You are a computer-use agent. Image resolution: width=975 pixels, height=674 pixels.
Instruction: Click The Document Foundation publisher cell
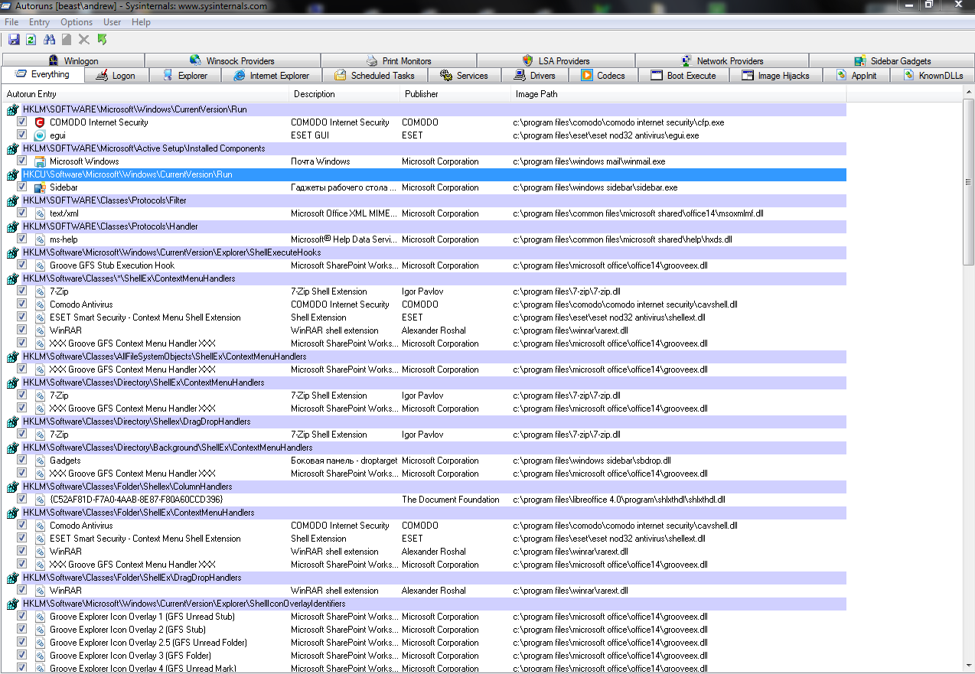coord(450,500)
